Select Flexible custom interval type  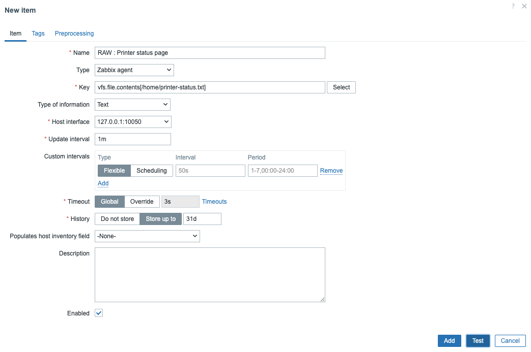coord(115,171)
